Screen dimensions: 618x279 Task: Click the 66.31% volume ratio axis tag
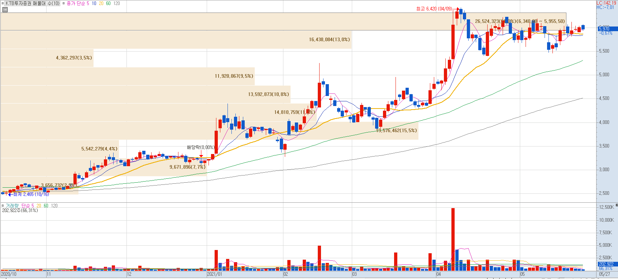[x=606, y=268]
